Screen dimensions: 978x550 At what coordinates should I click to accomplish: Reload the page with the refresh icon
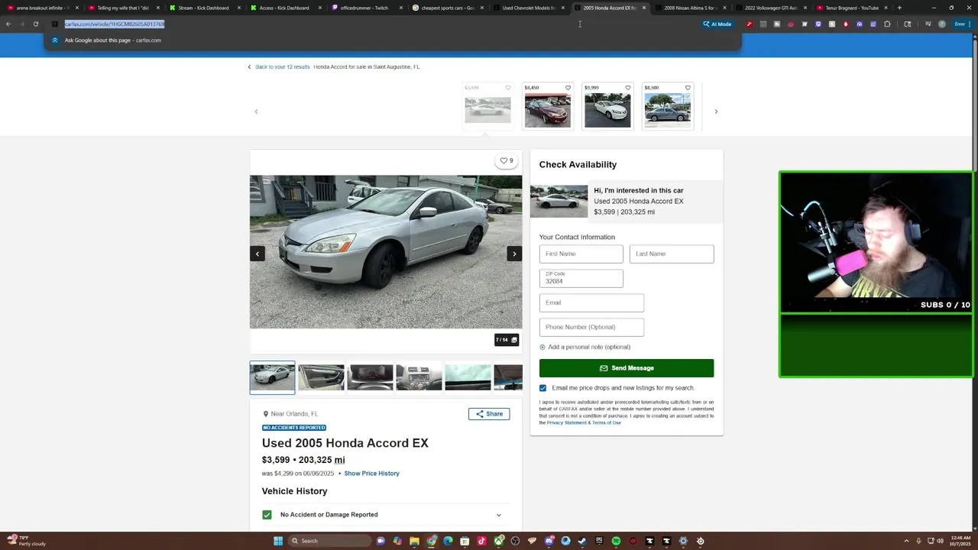point(35,24)
